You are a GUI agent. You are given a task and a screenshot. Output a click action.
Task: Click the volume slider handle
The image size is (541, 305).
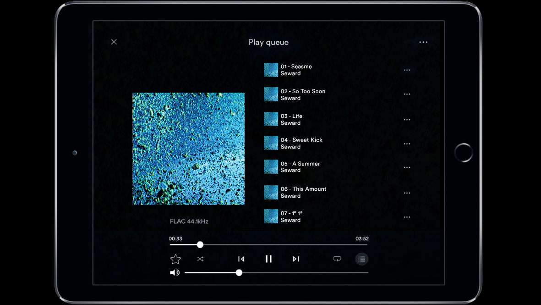[x=239, y=273]
